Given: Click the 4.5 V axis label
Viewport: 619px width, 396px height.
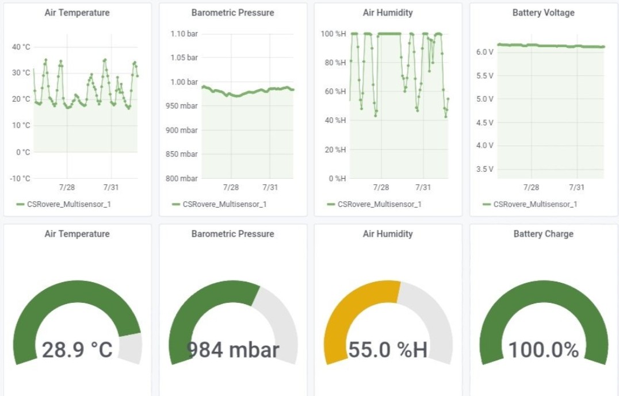Looking at the screenshot, I should point(485,122).
